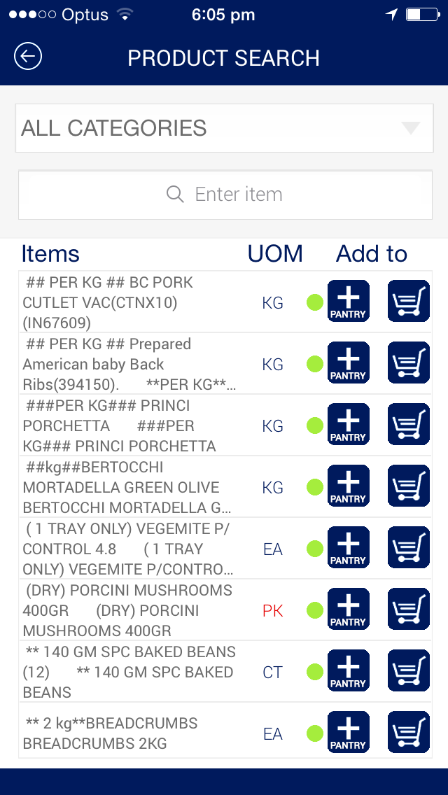This screenshot has height=795, width=448.
Task: Add Breadcrumbs 2KG to cart
Action: (x=409, y=733)
